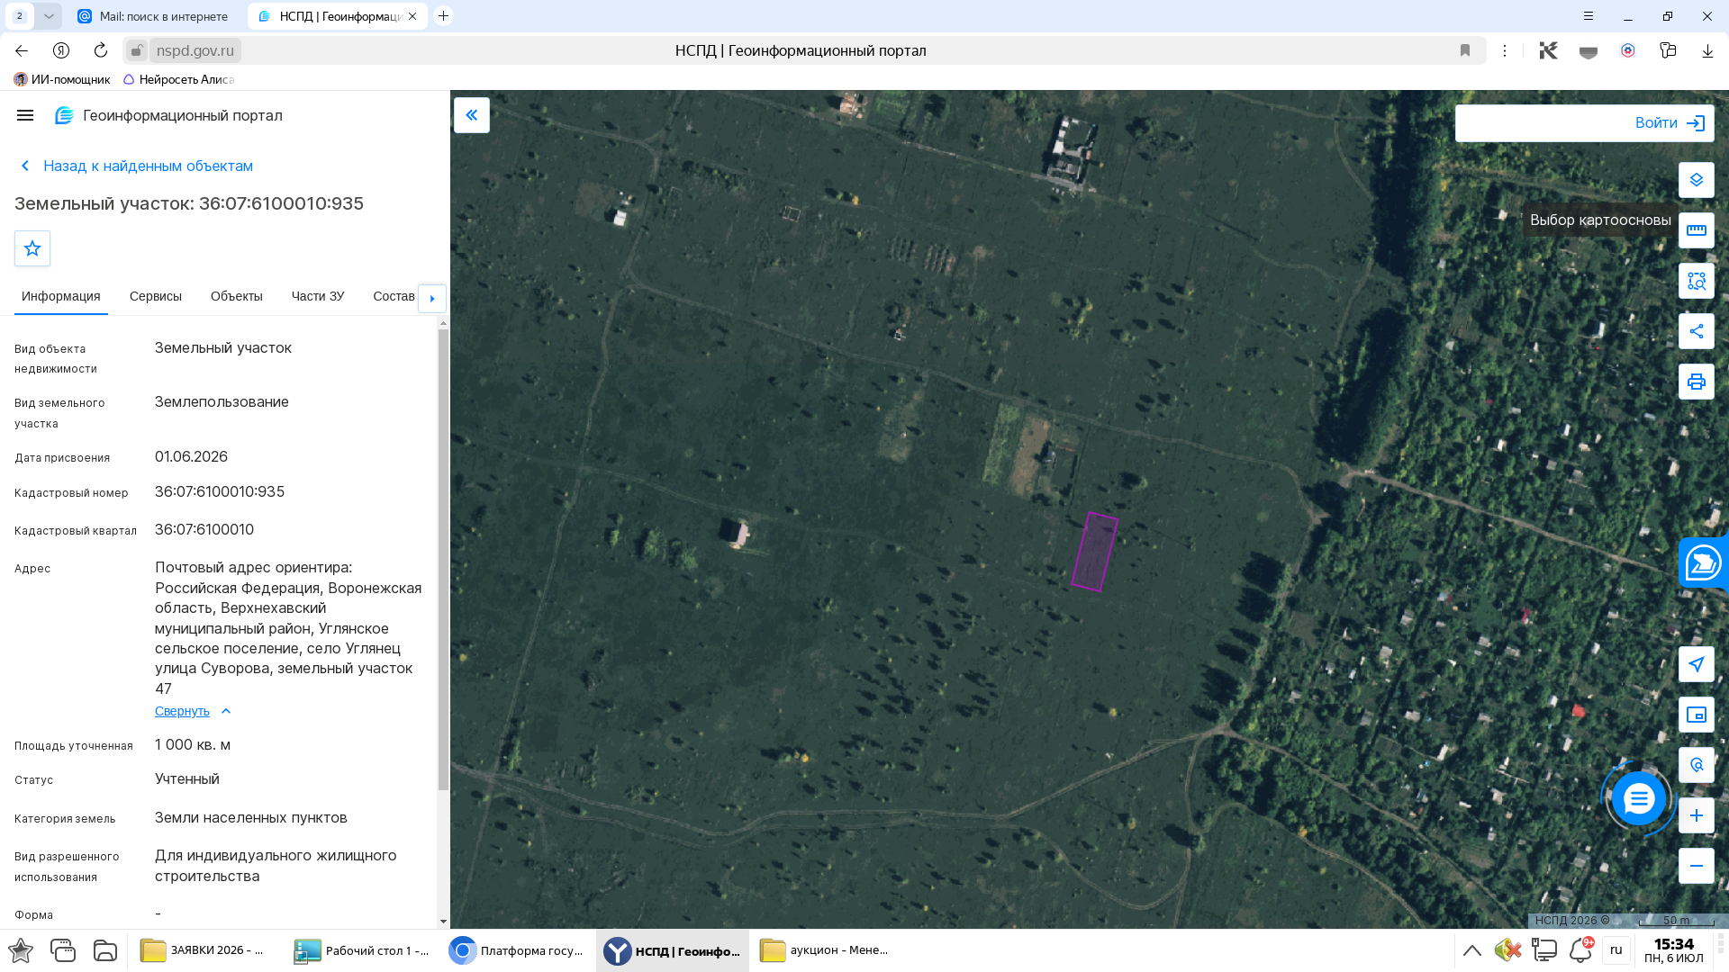
Task: Activate the search-by-area selection tool
Action: tap(1697, 281)
